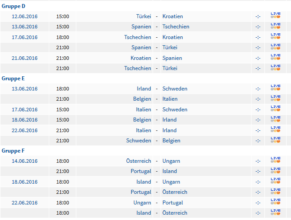Viewport: 291px width, 220px height.
Task: Open LIVE icon for Belgien - Italien match
Action: tap(275, 98)
